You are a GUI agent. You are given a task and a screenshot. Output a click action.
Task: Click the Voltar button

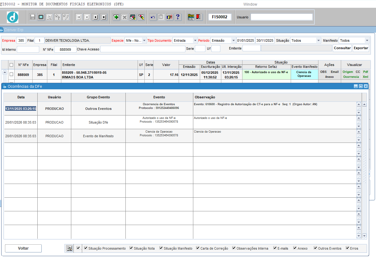tap(23, 248)
